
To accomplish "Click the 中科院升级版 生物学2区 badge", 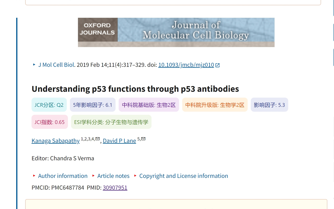I will (214, 104).
